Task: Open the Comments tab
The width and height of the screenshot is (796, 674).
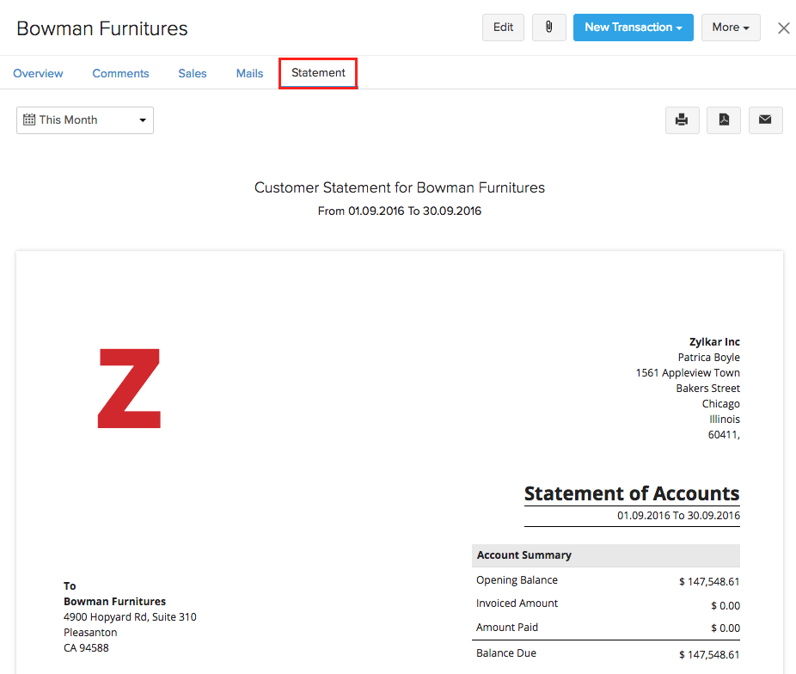Action: tap(120, 73)
